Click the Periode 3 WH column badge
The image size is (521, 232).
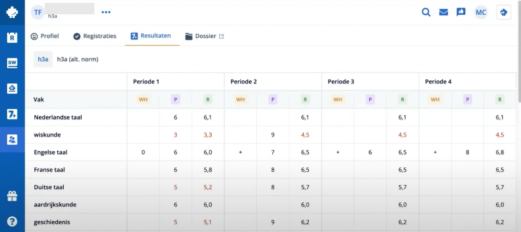[338, 99]
